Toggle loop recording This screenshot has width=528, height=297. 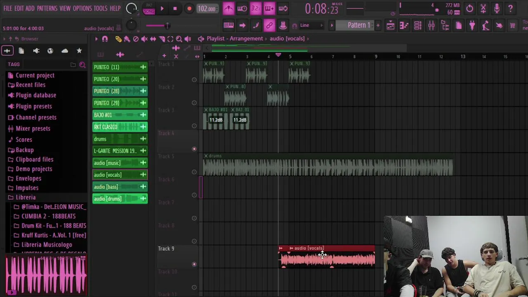tap(283, 8)
